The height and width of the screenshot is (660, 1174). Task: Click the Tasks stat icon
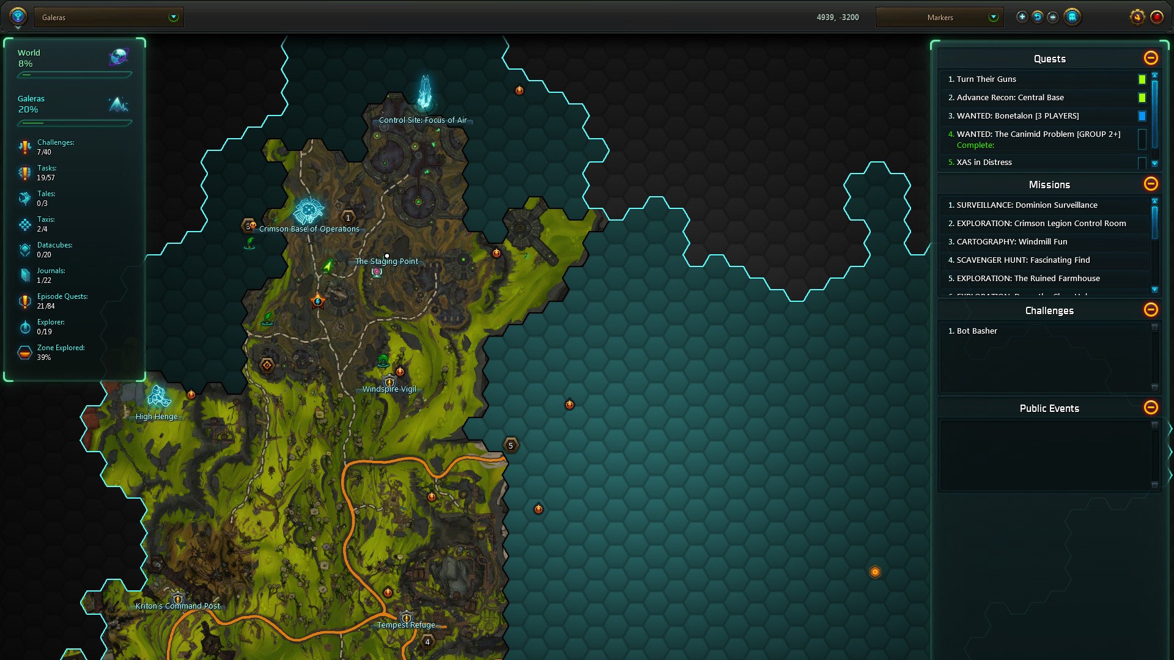pyautogui.click(x=24, y=173)
